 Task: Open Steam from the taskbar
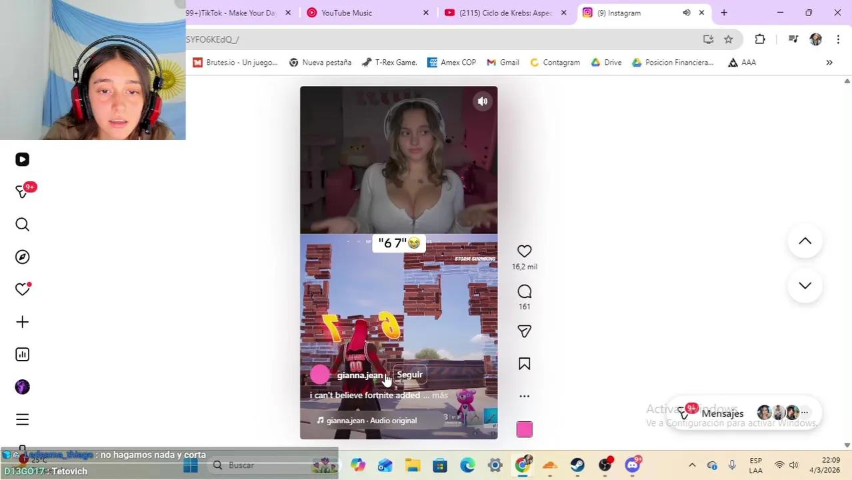coord(577,465)
